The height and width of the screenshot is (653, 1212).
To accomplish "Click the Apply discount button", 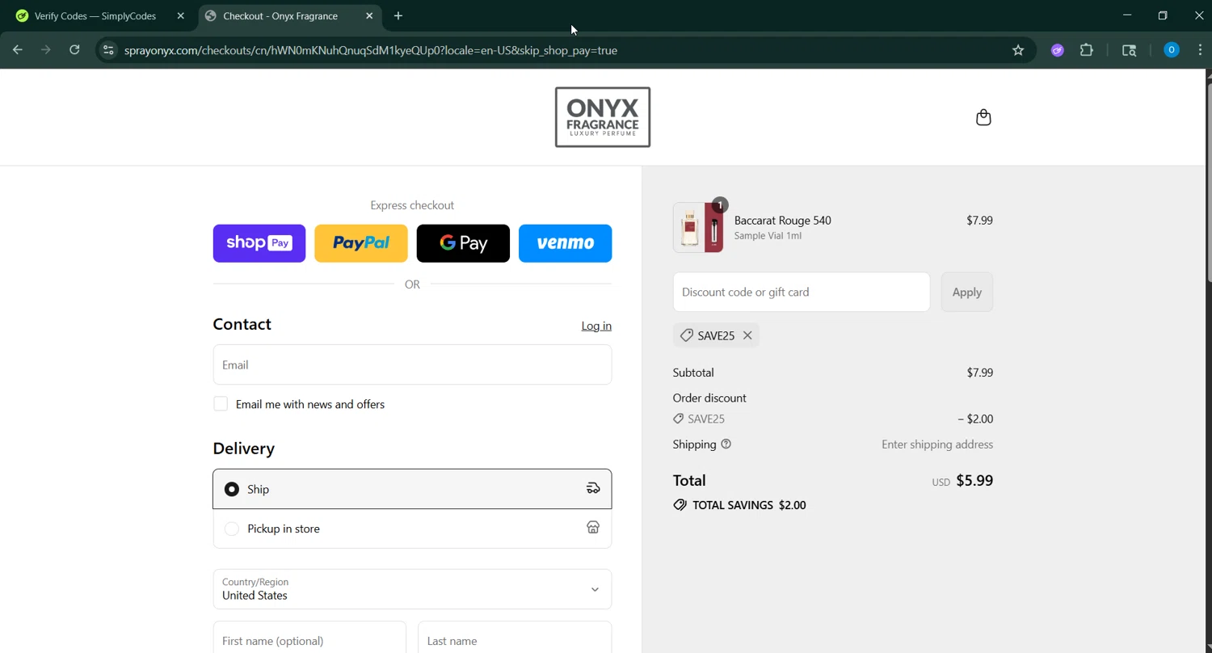I will click(967, 292).
